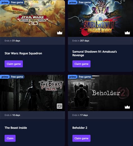Click crown icon on Beholder 2 card

127,107
